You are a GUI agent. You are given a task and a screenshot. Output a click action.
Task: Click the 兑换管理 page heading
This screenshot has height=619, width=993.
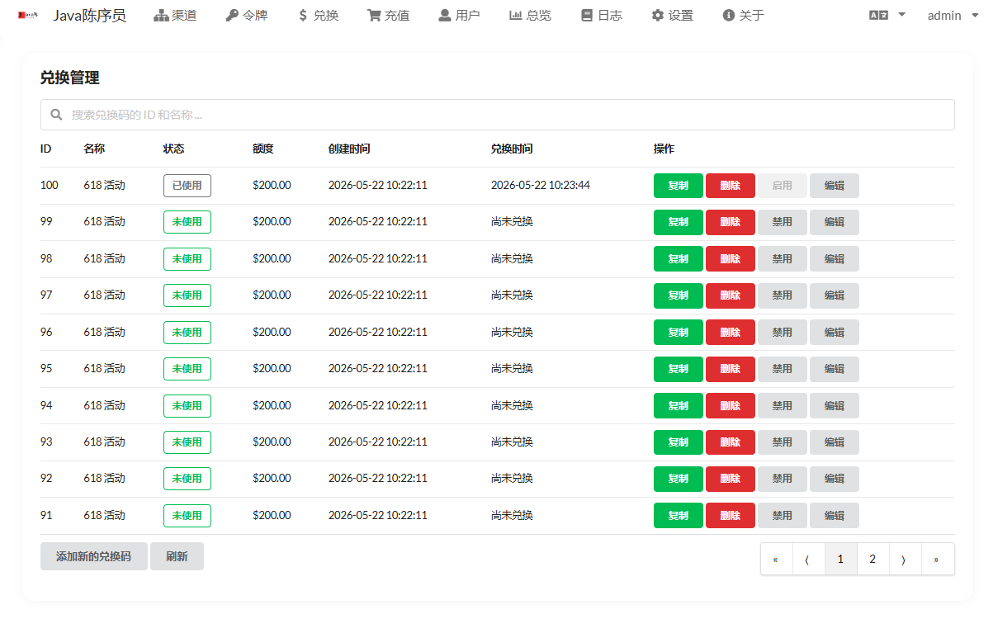(70, 78)
